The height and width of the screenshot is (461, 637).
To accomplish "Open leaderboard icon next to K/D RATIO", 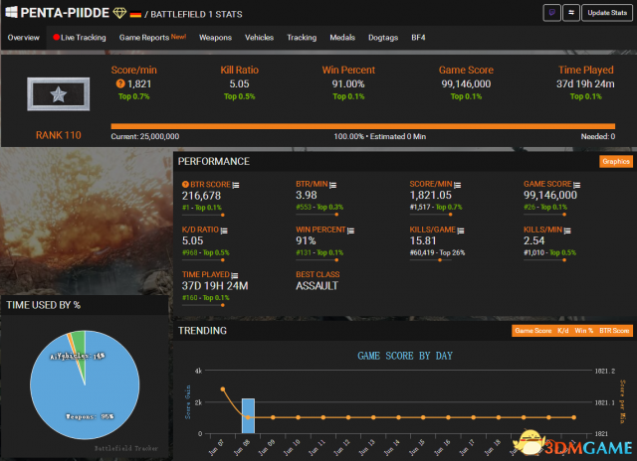I will pos(224,230).
